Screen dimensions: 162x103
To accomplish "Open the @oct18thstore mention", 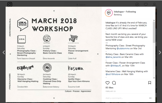I will 113,74.
